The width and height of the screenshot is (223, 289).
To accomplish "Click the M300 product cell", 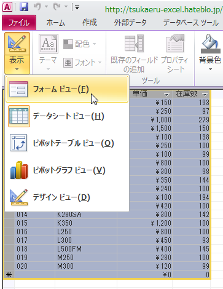I will click(86, 266).
